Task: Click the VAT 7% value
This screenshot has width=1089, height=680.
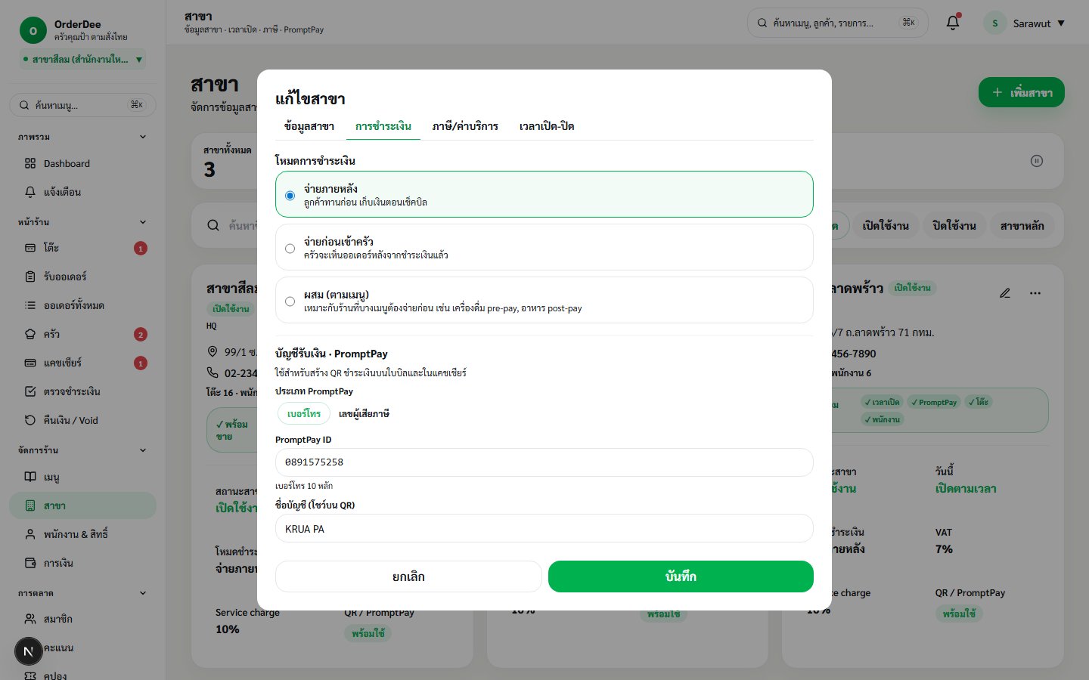Action: coord(944,549)
